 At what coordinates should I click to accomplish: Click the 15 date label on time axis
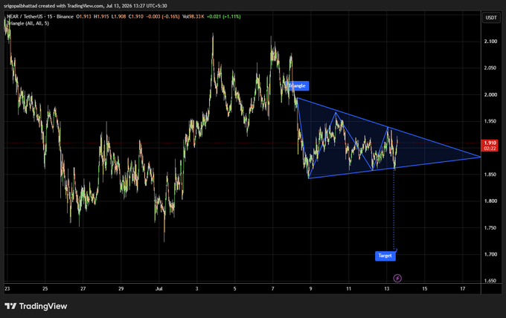coord(425,289)
